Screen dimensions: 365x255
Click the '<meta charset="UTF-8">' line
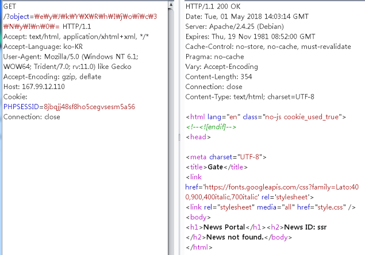pyautogui.click(x=226, y=157)
